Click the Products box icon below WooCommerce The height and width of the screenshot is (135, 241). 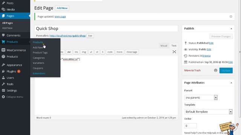click(3, 57)
